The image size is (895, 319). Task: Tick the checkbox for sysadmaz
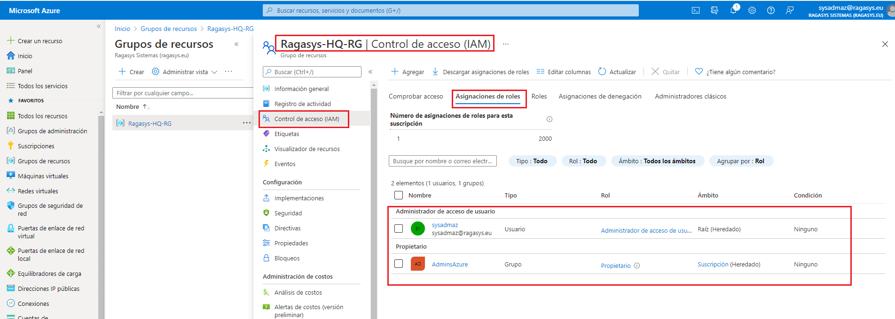[399, 228]
